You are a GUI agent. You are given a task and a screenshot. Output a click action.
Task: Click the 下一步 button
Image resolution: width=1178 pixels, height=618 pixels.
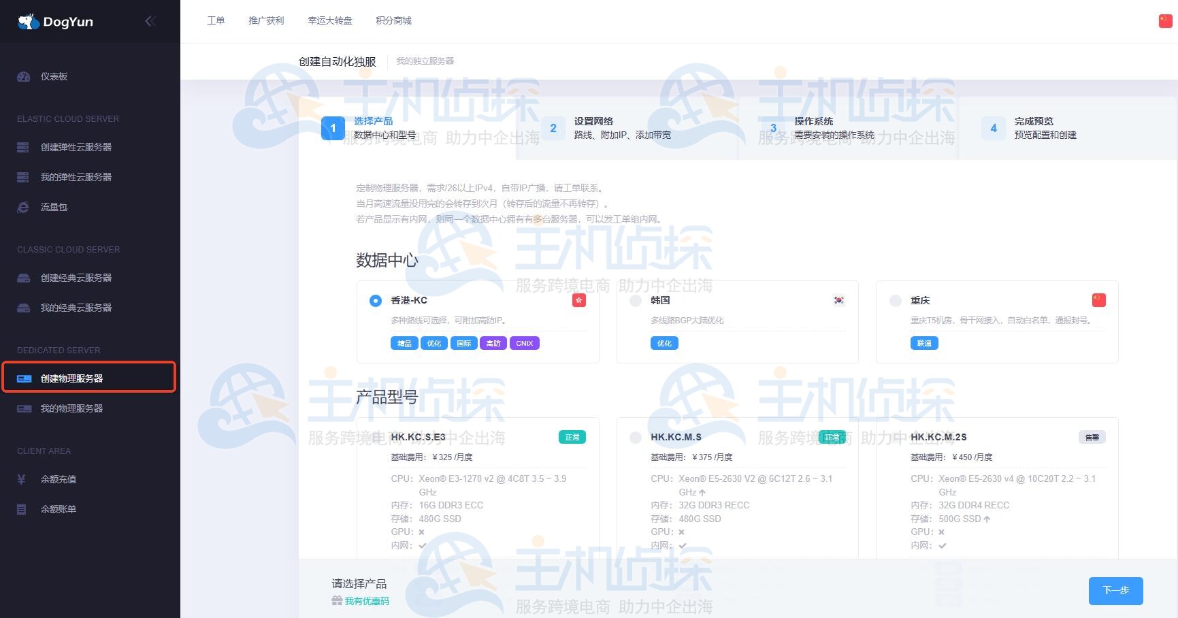(x=1115, y=591)
